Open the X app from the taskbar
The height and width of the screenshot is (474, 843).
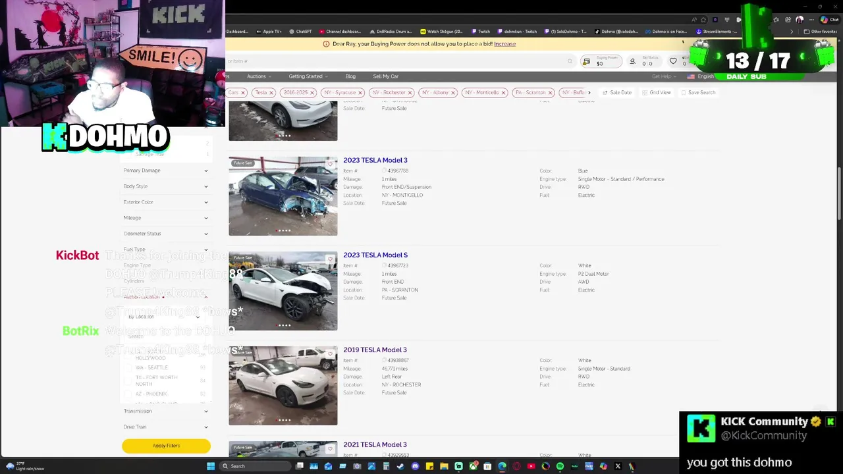pos(618,466)
